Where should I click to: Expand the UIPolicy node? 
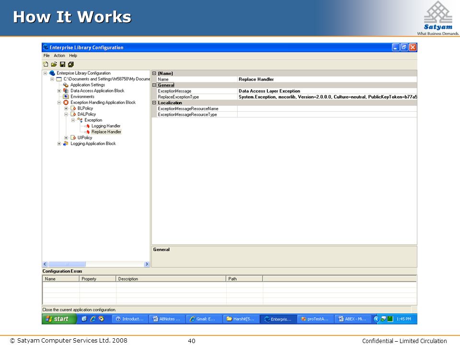66,138
